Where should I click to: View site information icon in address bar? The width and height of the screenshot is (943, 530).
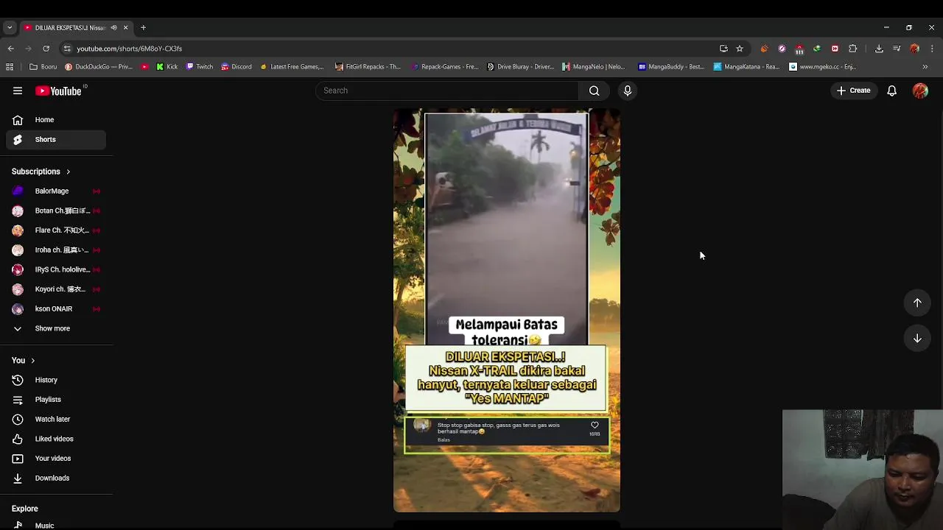pos(67,49)
